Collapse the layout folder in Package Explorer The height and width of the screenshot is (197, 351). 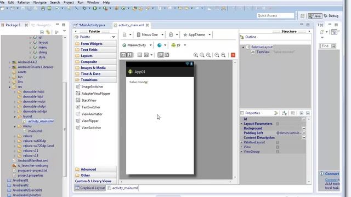(15, 117)
